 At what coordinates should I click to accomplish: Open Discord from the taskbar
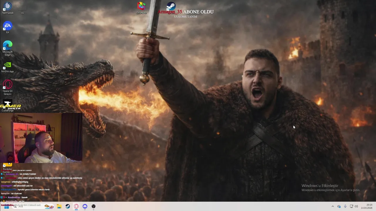(x=85, y=206)
